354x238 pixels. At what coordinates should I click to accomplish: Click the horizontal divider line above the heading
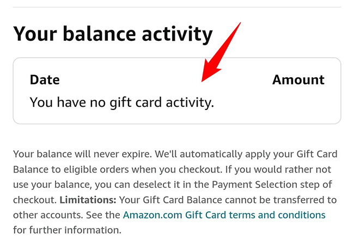click(177, 7)
